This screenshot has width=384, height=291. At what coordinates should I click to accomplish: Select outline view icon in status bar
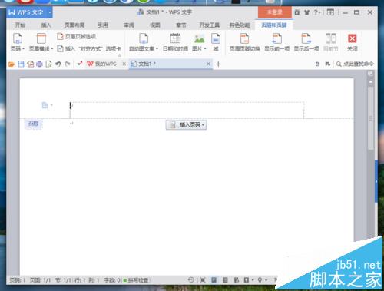(x=225, y=280)
